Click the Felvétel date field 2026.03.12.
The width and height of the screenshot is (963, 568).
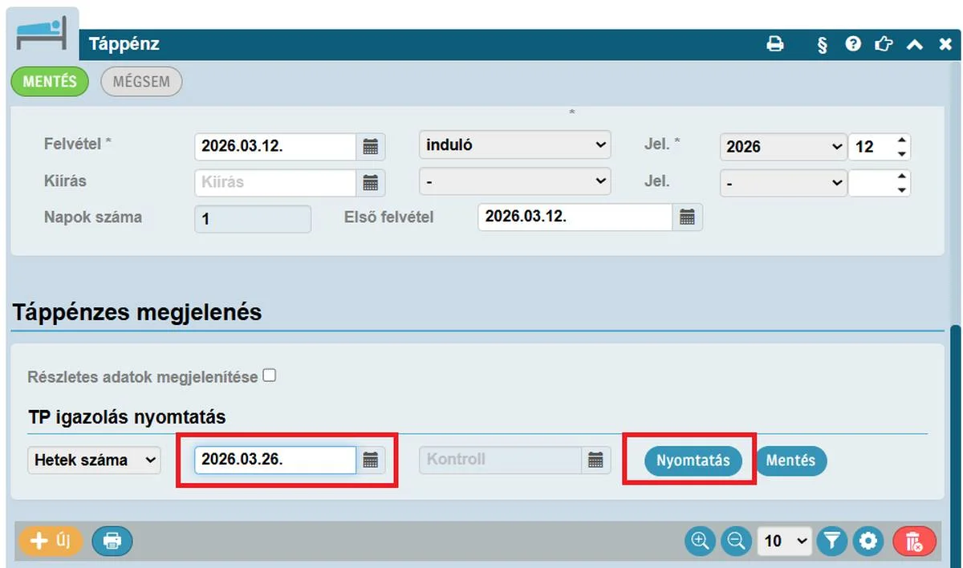275,147
